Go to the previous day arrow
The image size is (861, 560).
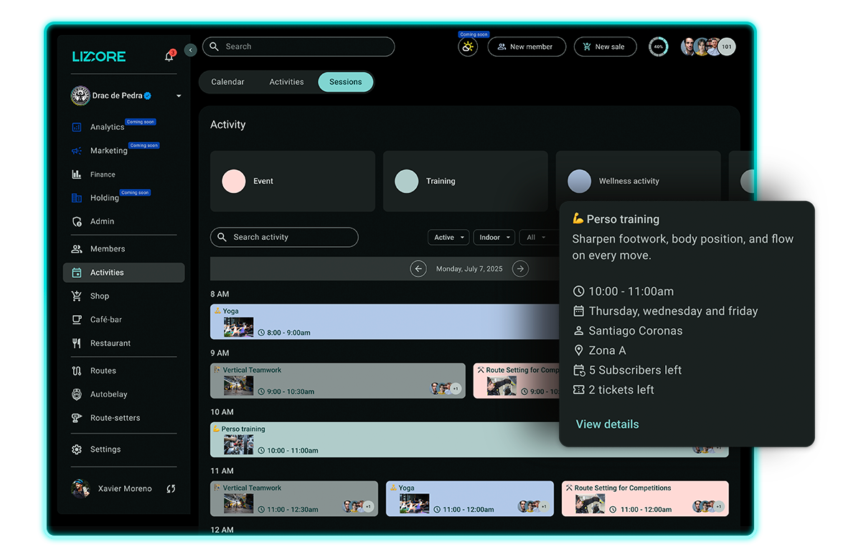pyautogui.click(x=418, y=269)
